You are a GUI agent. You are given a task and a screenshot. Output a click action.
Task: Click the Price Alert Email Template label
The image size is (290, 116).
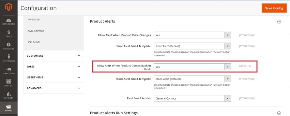click(134, 46)
